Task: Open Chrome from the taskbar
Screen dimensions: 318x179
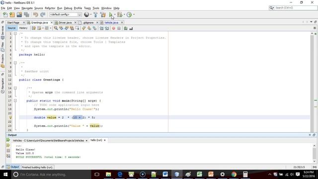Action: point(234,175)
